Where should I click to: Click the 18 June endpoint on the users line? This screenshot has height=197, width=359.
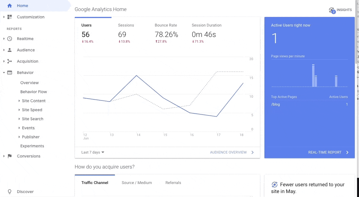tap(243, 83)
